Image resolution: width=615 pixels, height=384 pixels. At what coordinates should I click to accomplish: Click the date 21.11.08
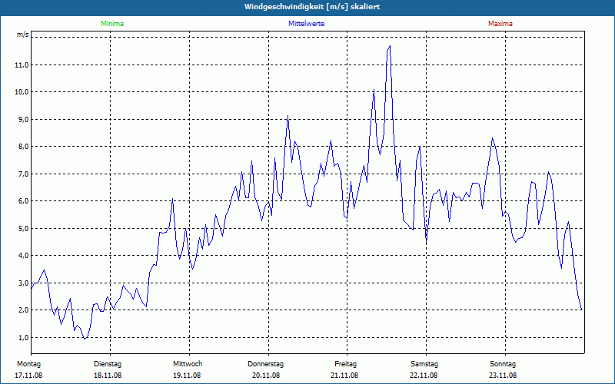pyautogui.click(x=344, y=376)
